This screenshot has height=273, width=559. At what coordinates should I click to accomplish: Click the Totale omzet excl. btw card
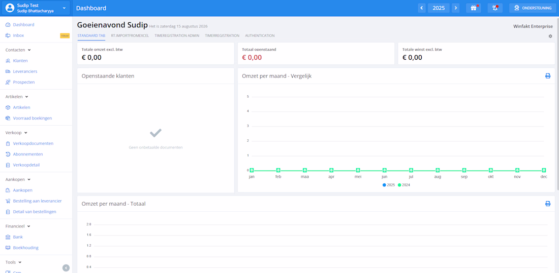click(x=156, y=53)
